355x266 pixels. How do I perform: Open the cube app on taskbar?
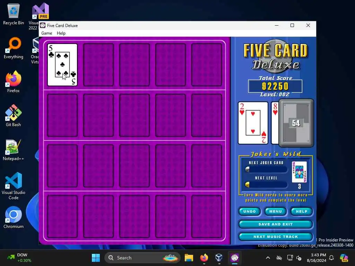[219, 258]
